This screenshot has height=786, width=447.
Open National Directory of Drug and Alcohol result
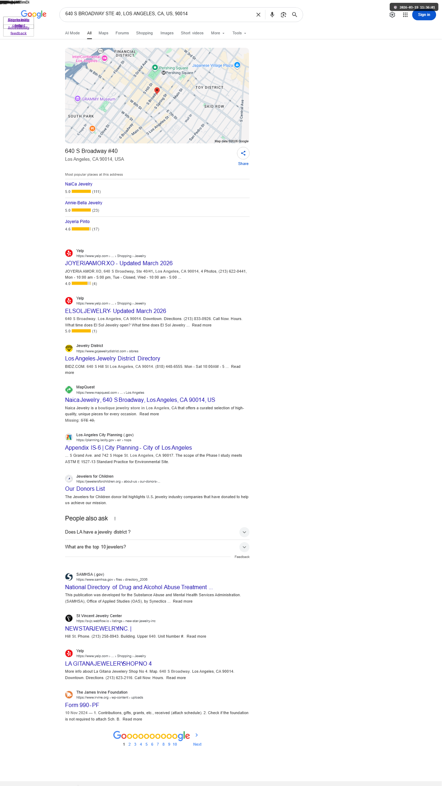pos(139,587)
